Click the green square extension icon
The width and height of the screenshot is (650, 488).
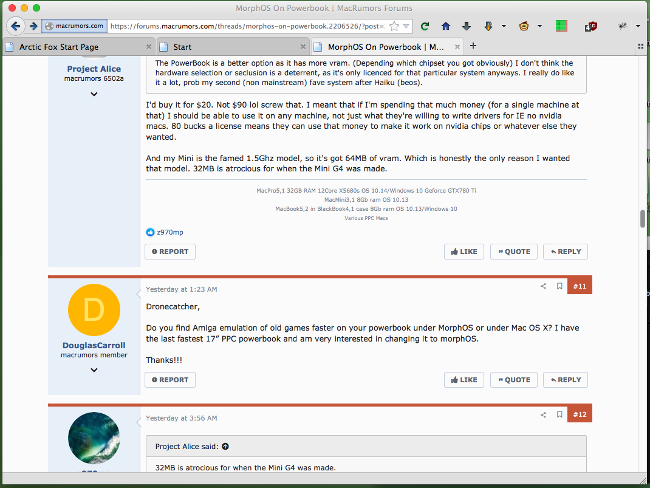(x=561, y=26)
